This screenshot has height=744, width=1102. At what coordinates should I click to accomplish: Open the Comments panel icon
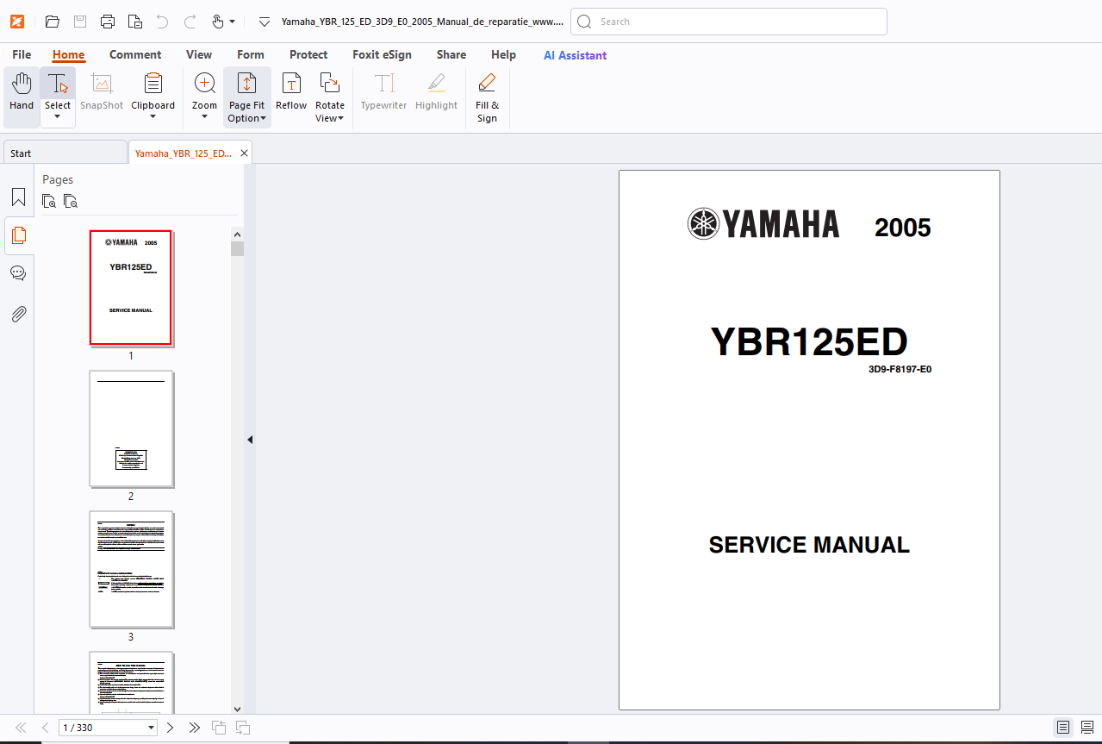(18, 273)
